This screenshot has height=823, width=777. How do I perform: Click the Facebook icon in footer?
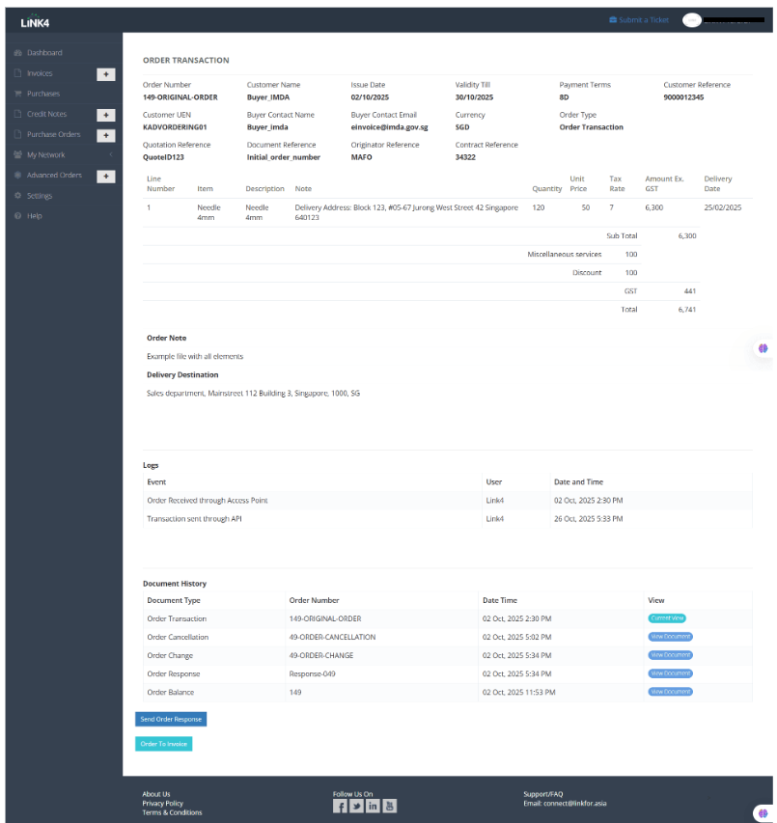pyautogui.click(x=340, y=807)
